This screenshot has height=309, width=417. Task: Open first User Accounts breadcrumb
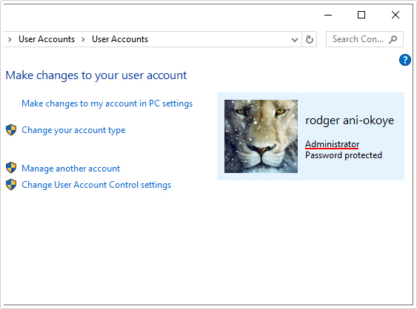click(47, 39)
